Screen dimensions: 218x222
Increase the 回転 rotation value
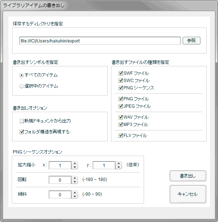[x=75, y=178]
